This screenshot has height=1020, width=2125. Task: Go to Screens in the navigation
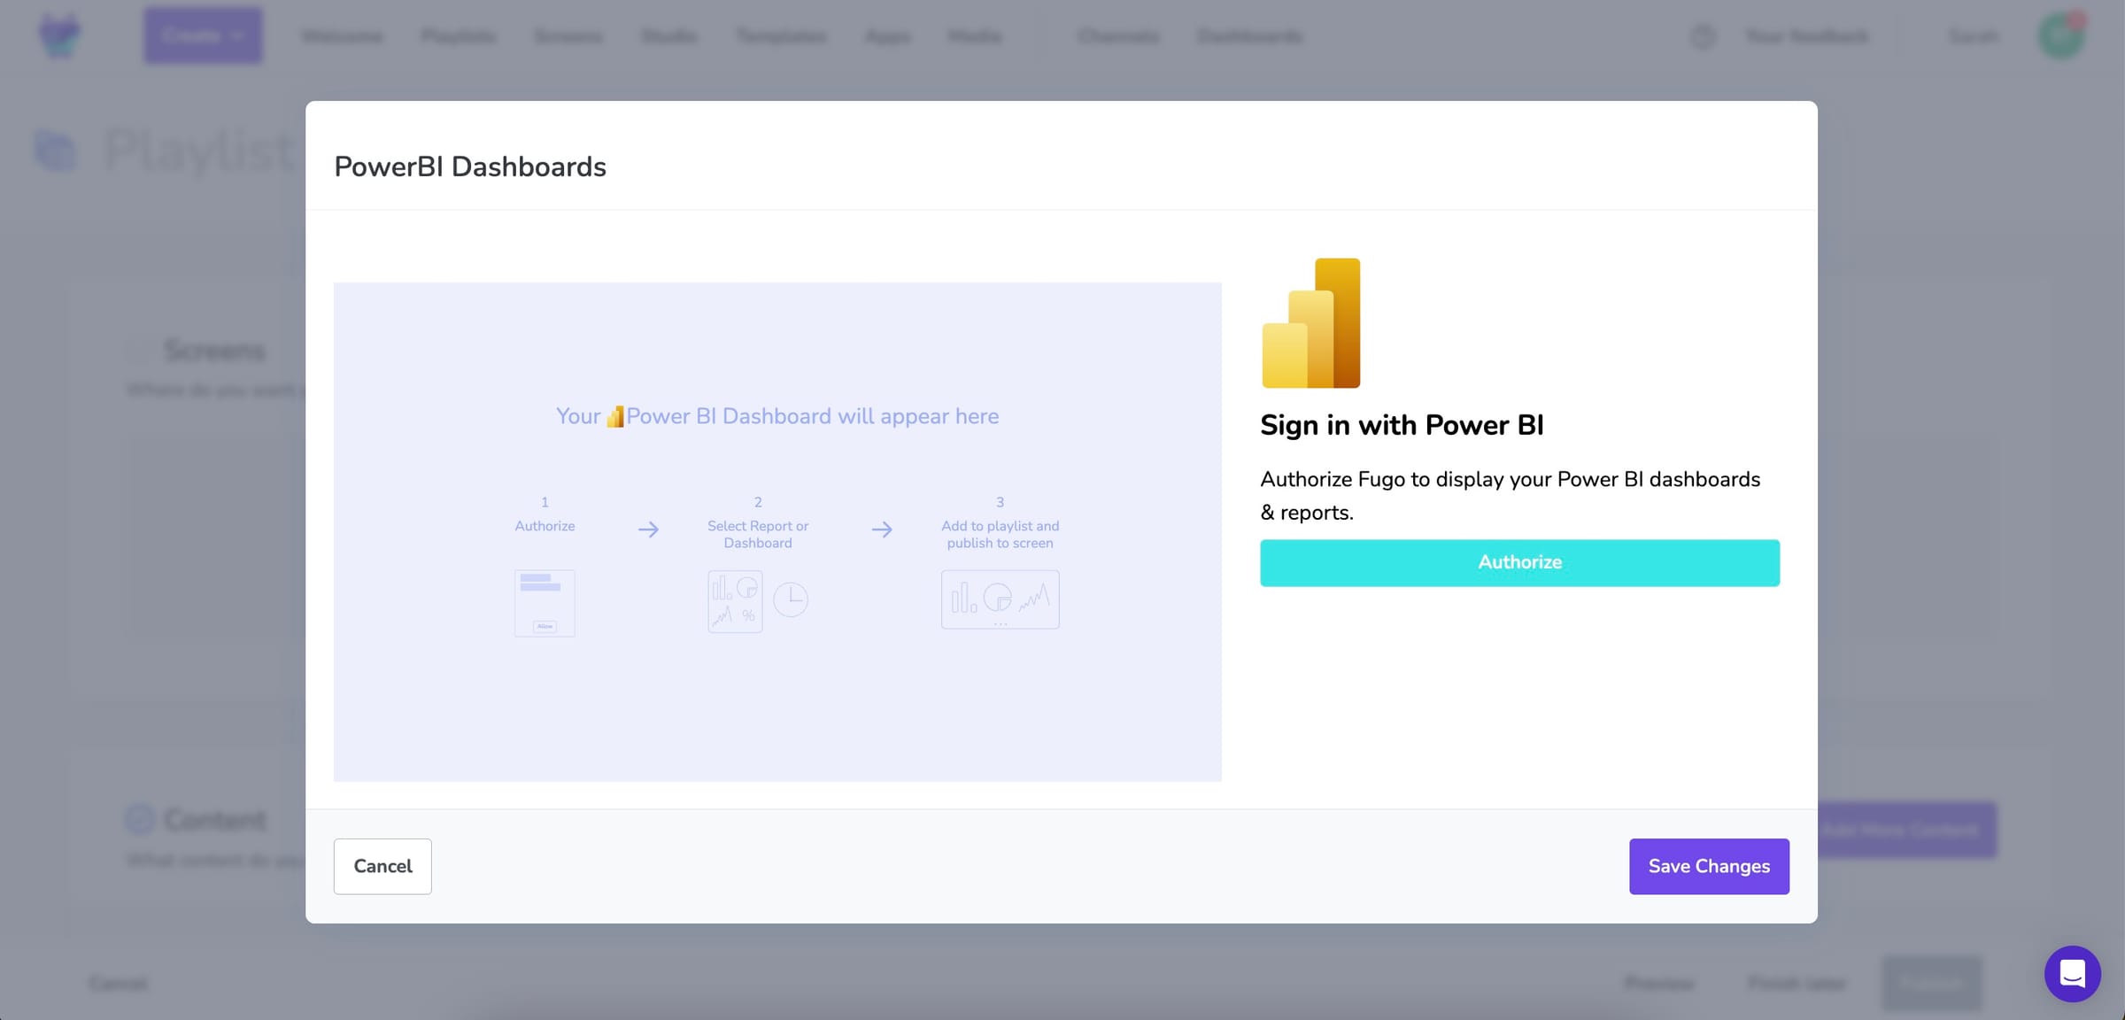tap(568, 36)
